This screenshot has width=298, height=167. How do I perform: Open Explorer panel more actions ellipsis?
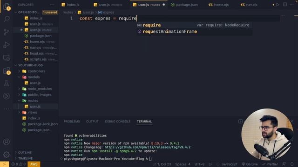pyautogui.click(x=52, y=5)
